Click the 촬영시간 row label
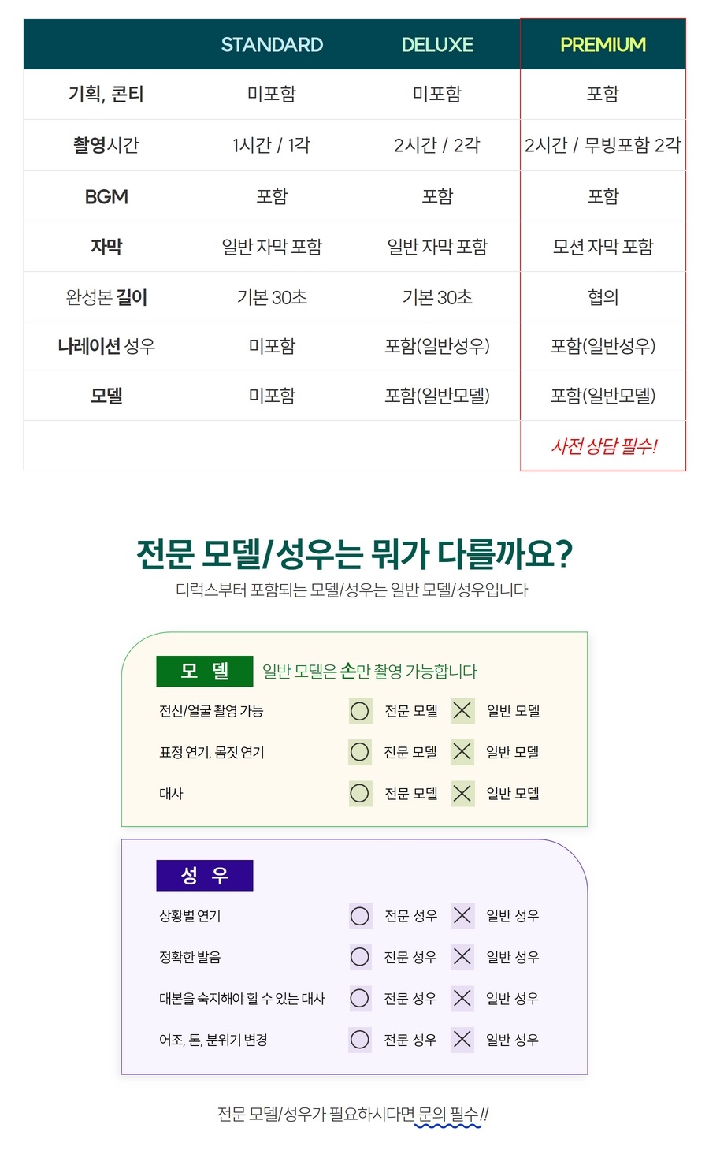The width and height of the screenshot is (709, 1154). [x=106, y=145]
